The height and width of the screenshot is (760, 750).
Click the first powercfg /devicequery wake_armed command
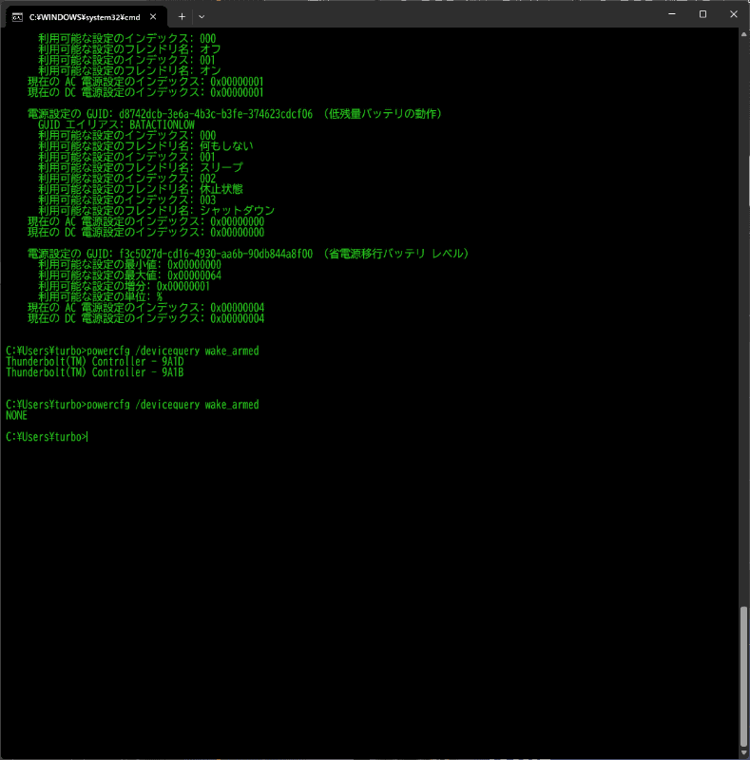tap(173, 351)
